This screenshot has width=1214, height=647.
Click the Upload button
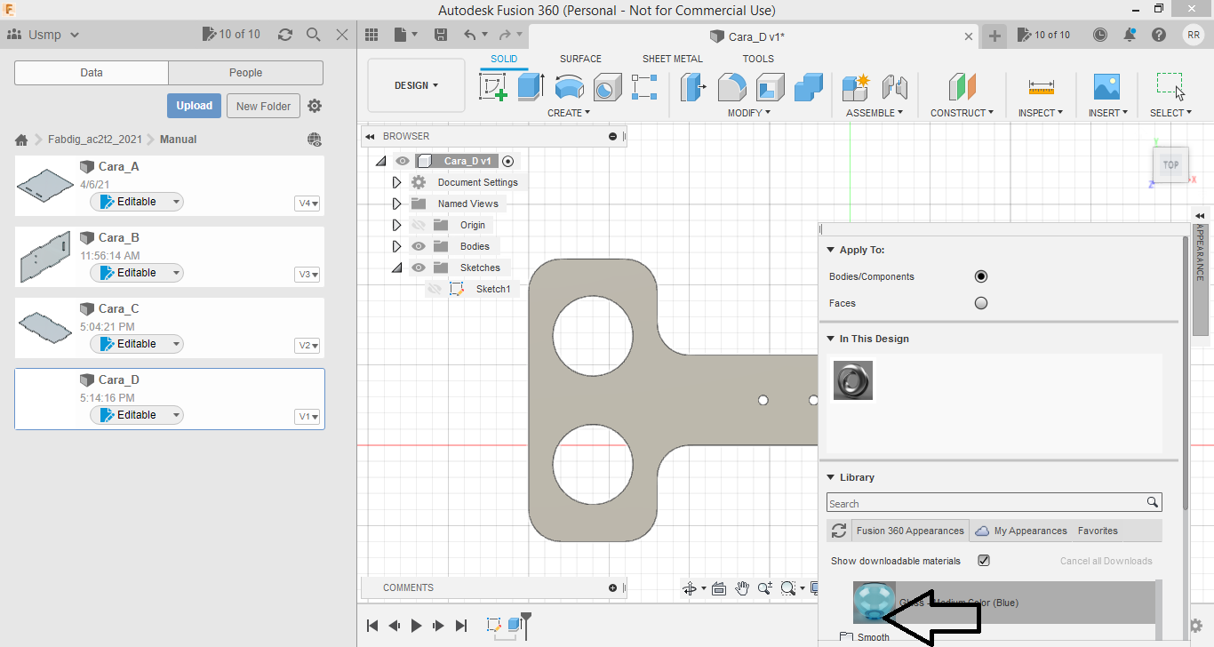pos(194,106)
